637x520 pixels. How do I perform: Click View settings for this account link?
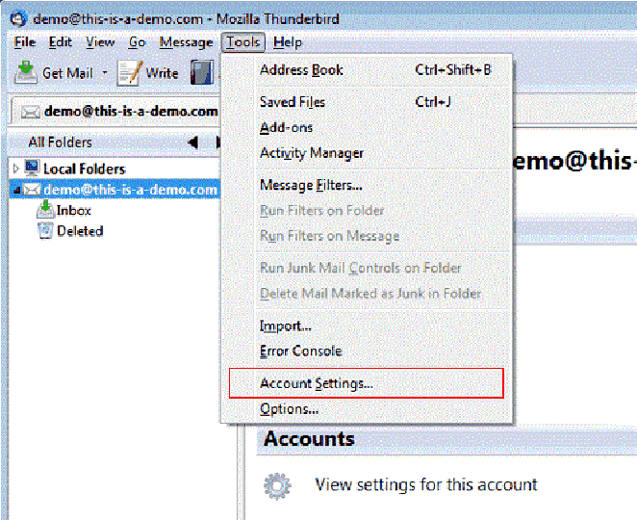click(425, 485)
